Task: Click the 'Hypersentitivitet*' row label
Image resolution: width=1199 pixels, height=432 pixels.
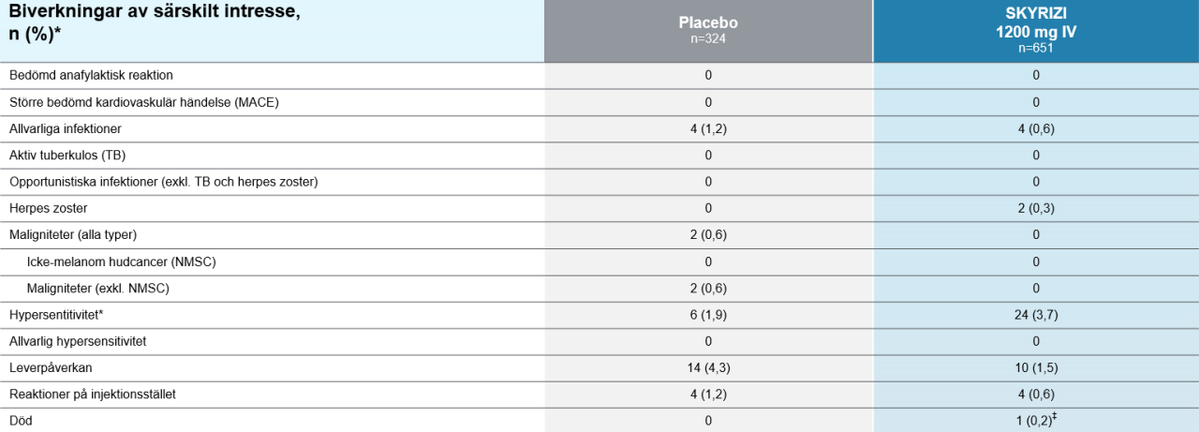Action: pos(55,315)
